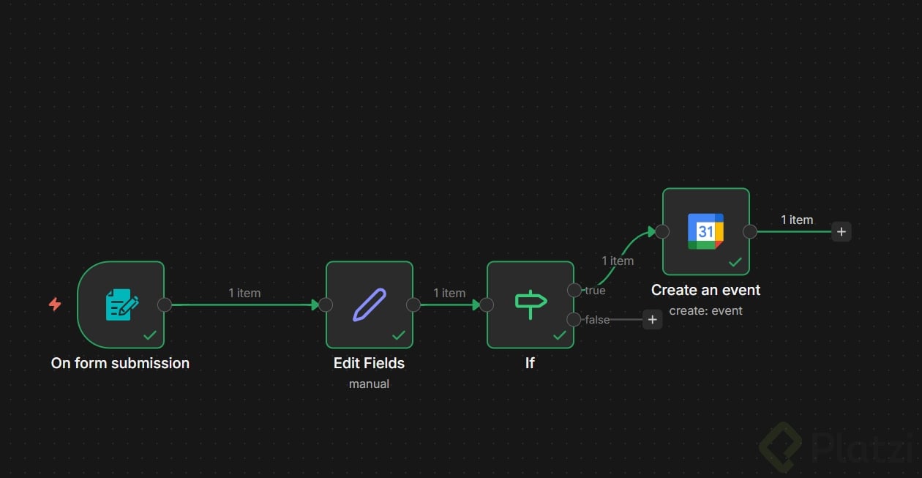The height and width of the screenshot is (478, 922).
Task: Click the Edit Fields output connector
Action: point(413,305)
